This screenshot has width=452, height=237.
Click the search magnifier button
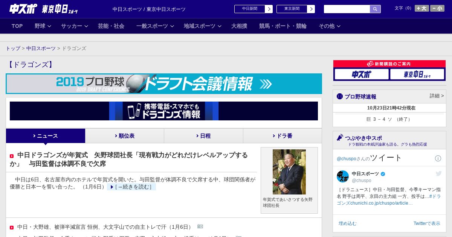(x=375, y=9)
